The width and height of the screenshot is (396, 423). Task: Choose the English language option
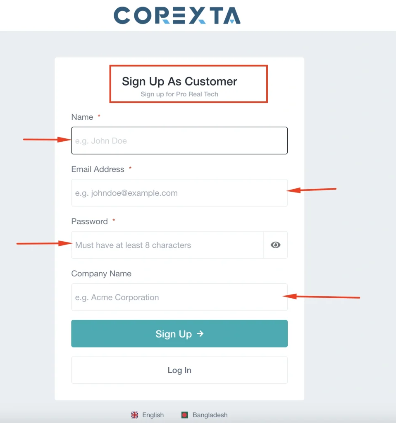tap(153, 415)
